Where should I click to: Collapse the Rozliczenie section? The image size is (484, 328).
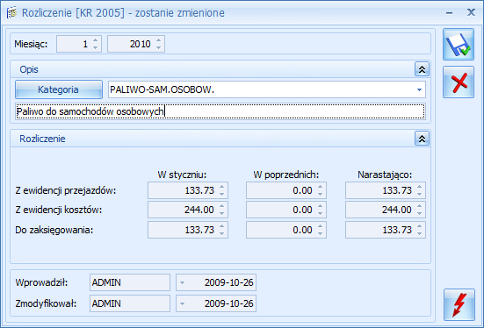tap(422, 139)
